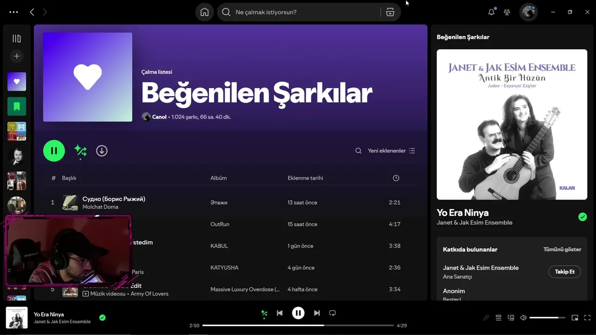
Task: Sort by the duration clock icon
Action: (x=396, y=178)
